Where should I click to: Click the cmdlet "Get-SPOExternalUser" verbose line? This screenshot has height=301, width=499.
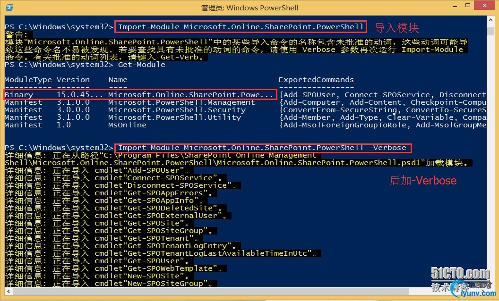[x=118, y=216]
